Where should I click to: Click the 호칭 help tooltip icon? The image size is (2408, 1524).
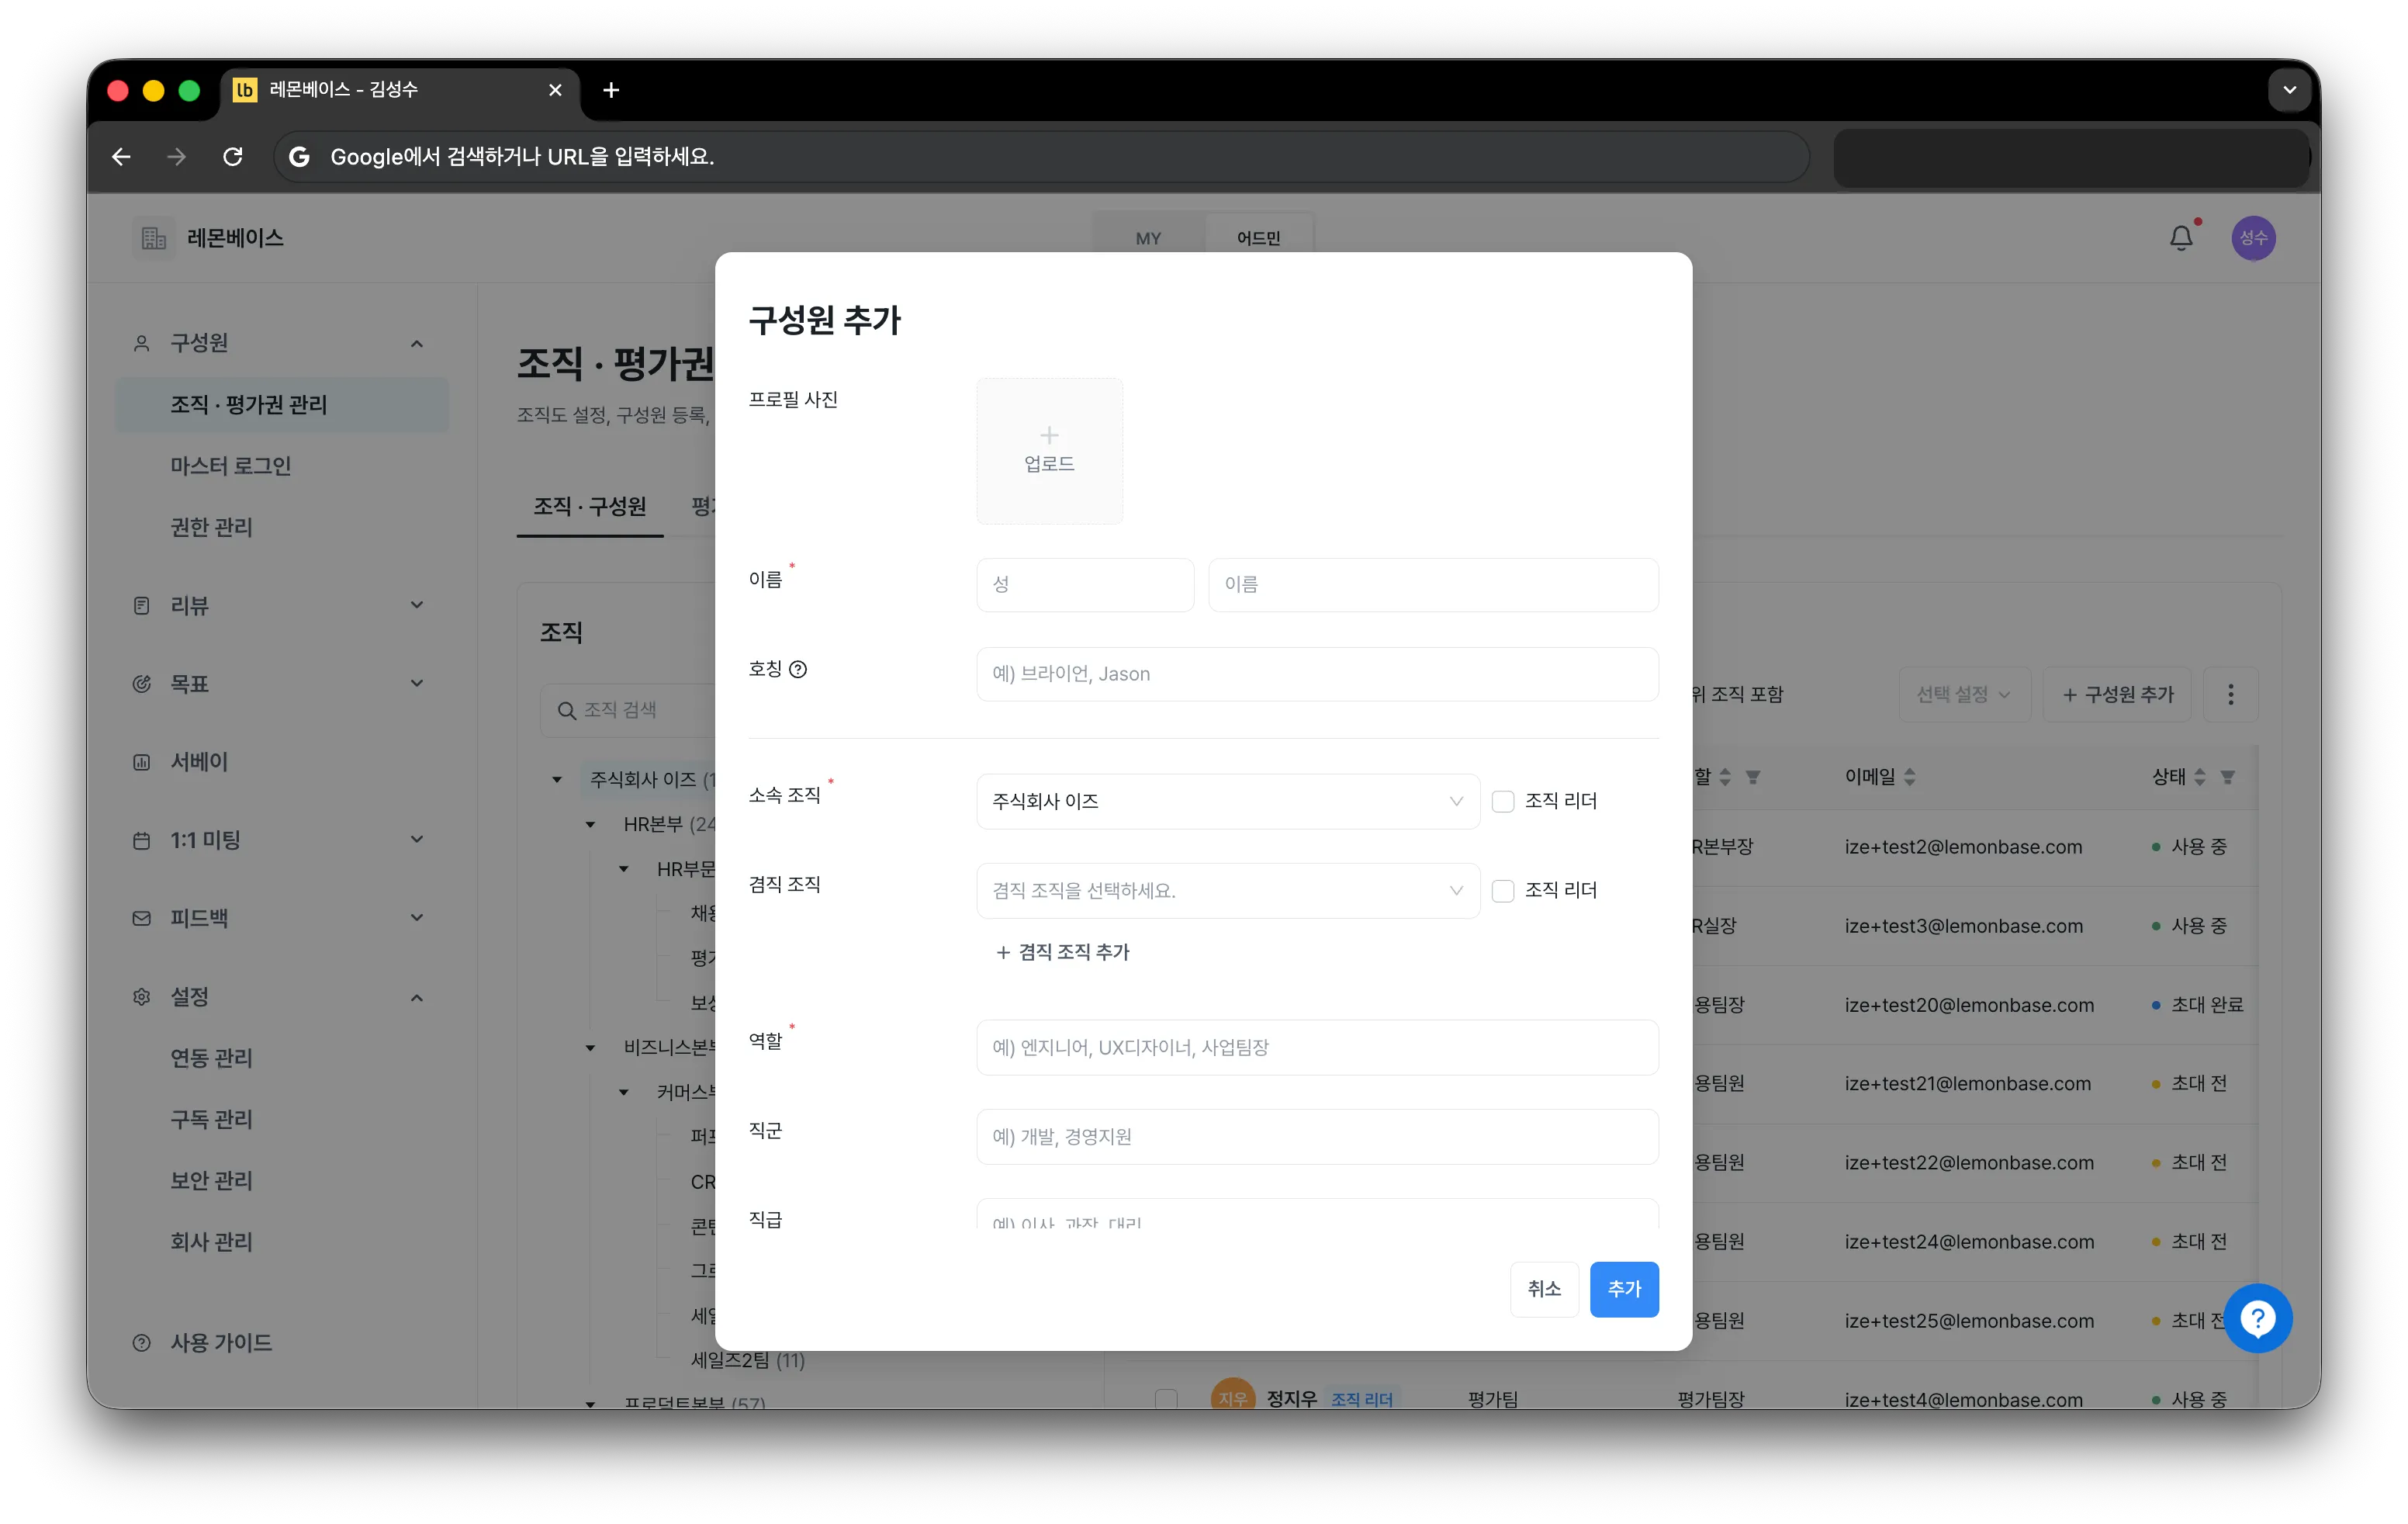pyautogui.click(x=798, y=669)
